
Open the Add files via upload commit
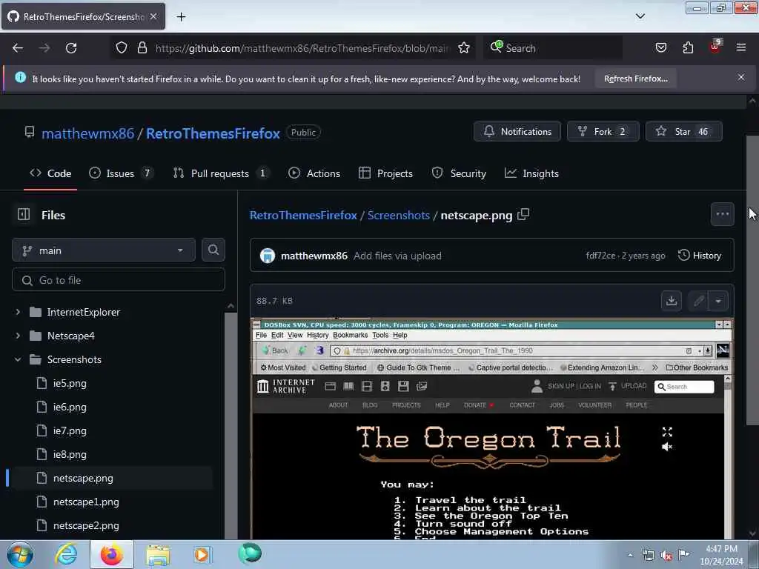397,256
